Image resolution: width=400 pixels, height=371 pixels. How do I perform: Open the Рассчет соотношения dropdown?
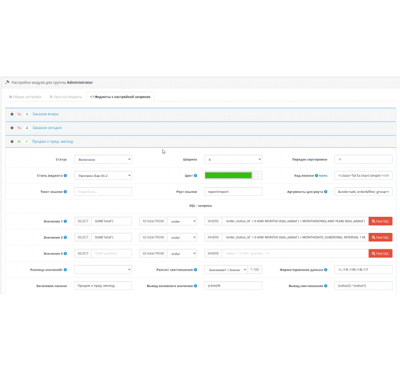pos(226,269)
